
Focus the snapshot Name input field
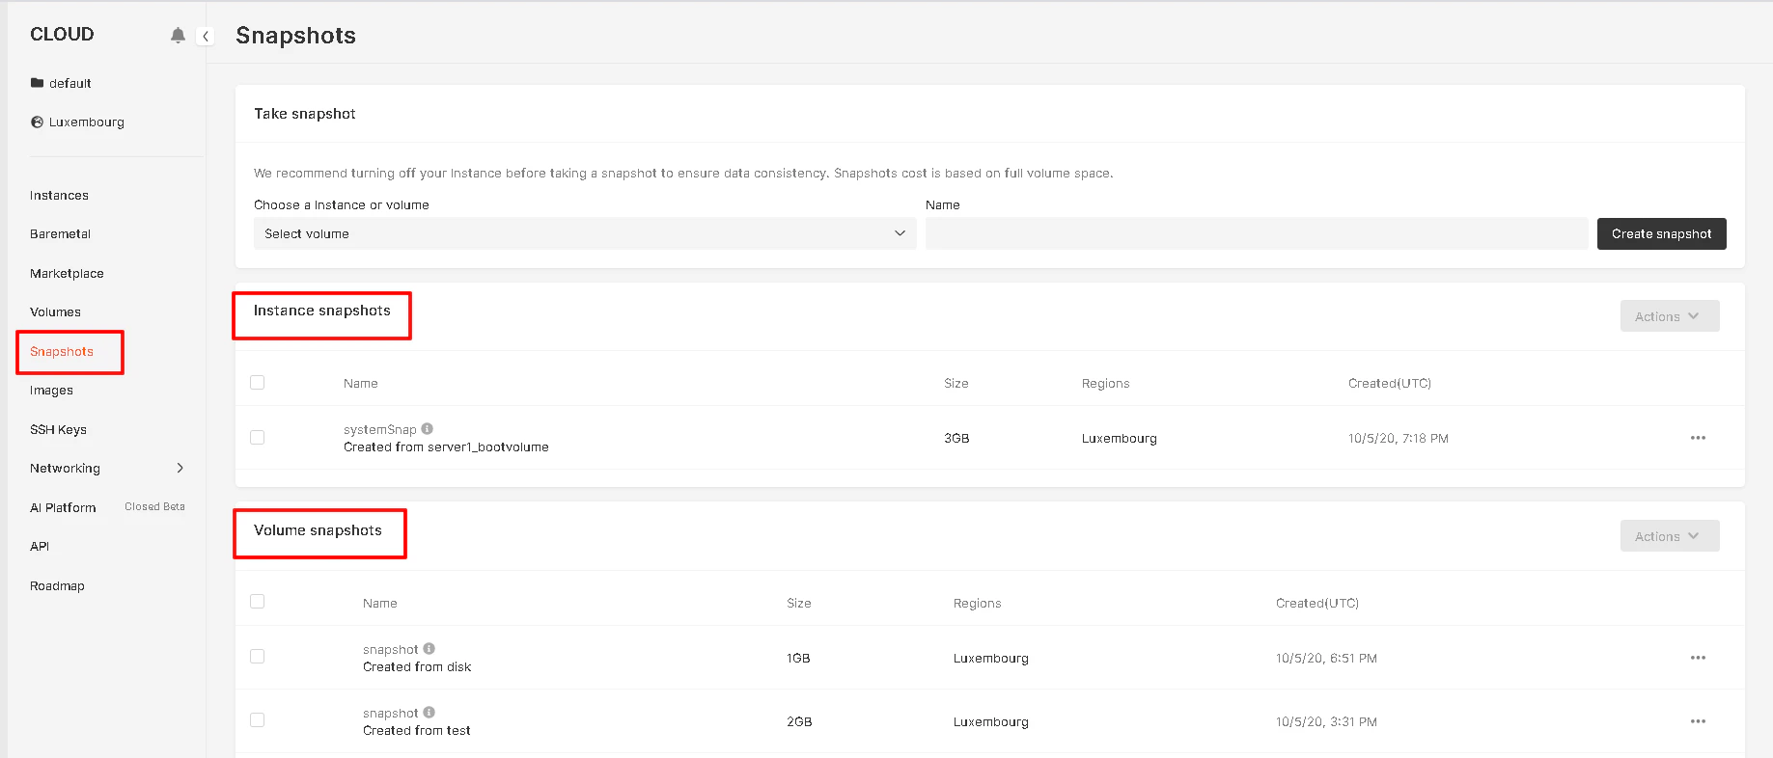point(1257,233)
